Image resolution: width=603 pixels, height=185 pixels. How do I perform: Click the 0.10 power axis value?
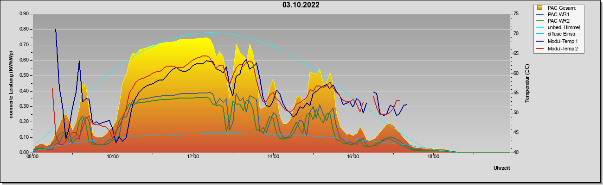coord(24,137)
